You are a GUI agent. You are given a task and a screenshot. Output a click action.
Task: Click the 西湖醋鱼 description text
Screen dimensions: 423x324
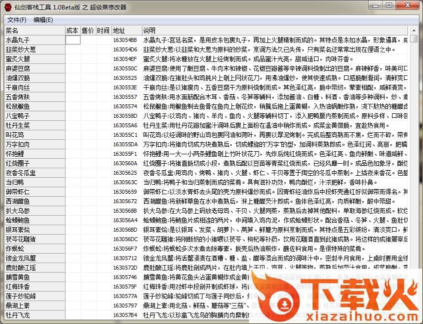[x=225, y=201]
